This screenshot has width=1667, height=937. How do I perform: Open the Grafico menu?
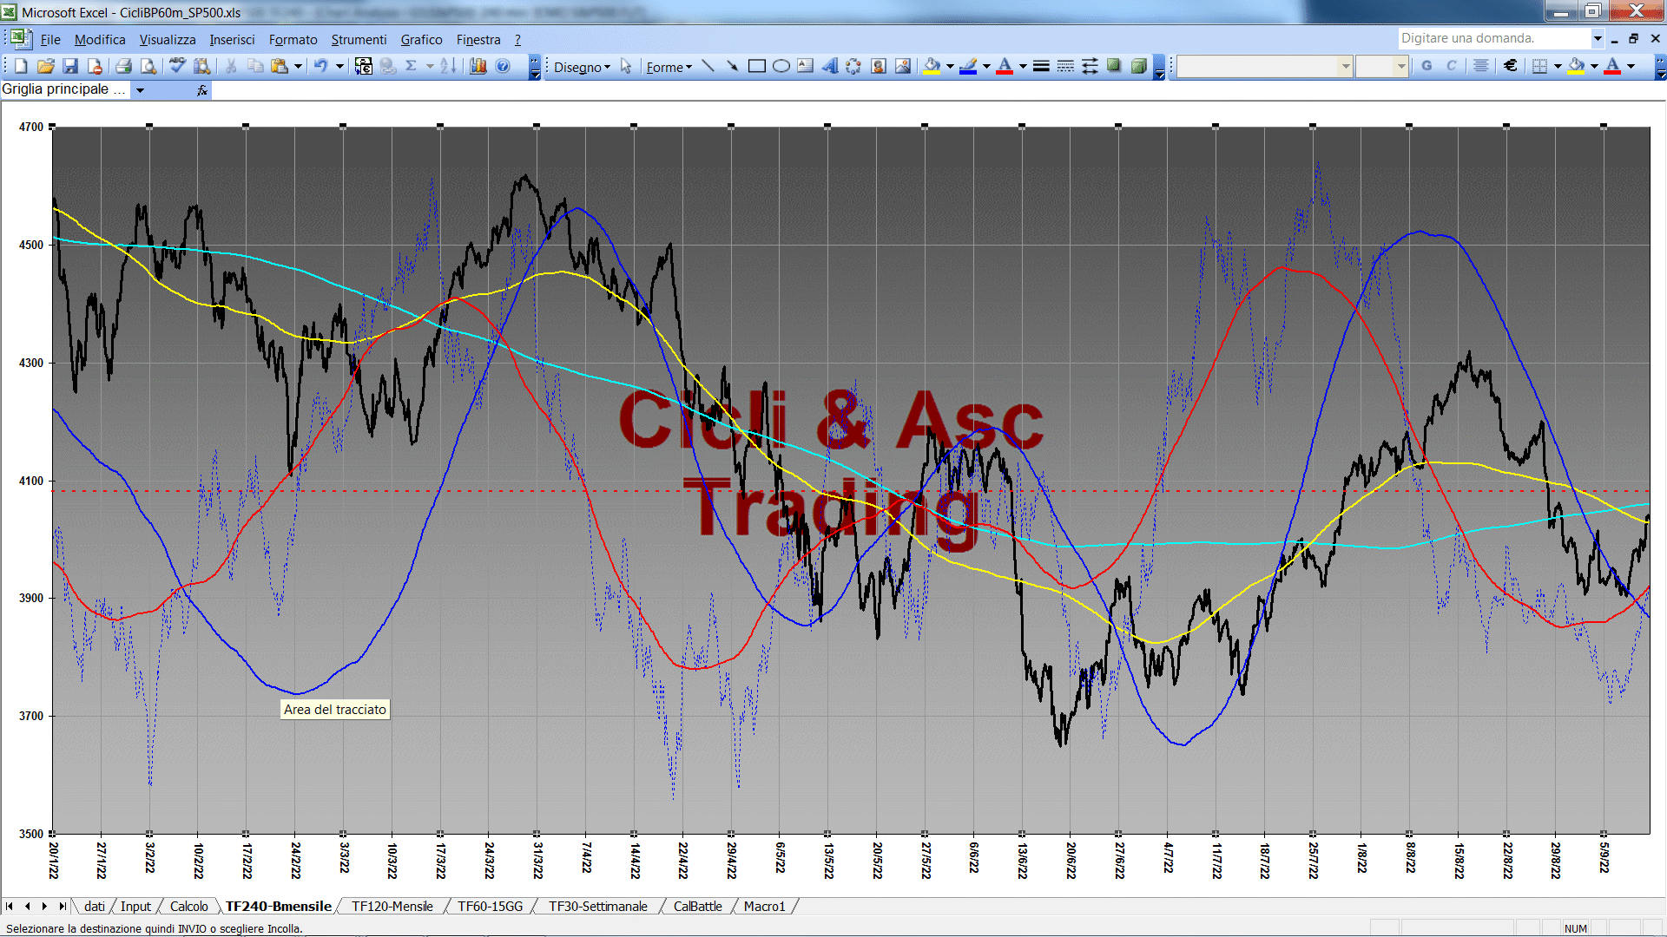tap(421, 40)
